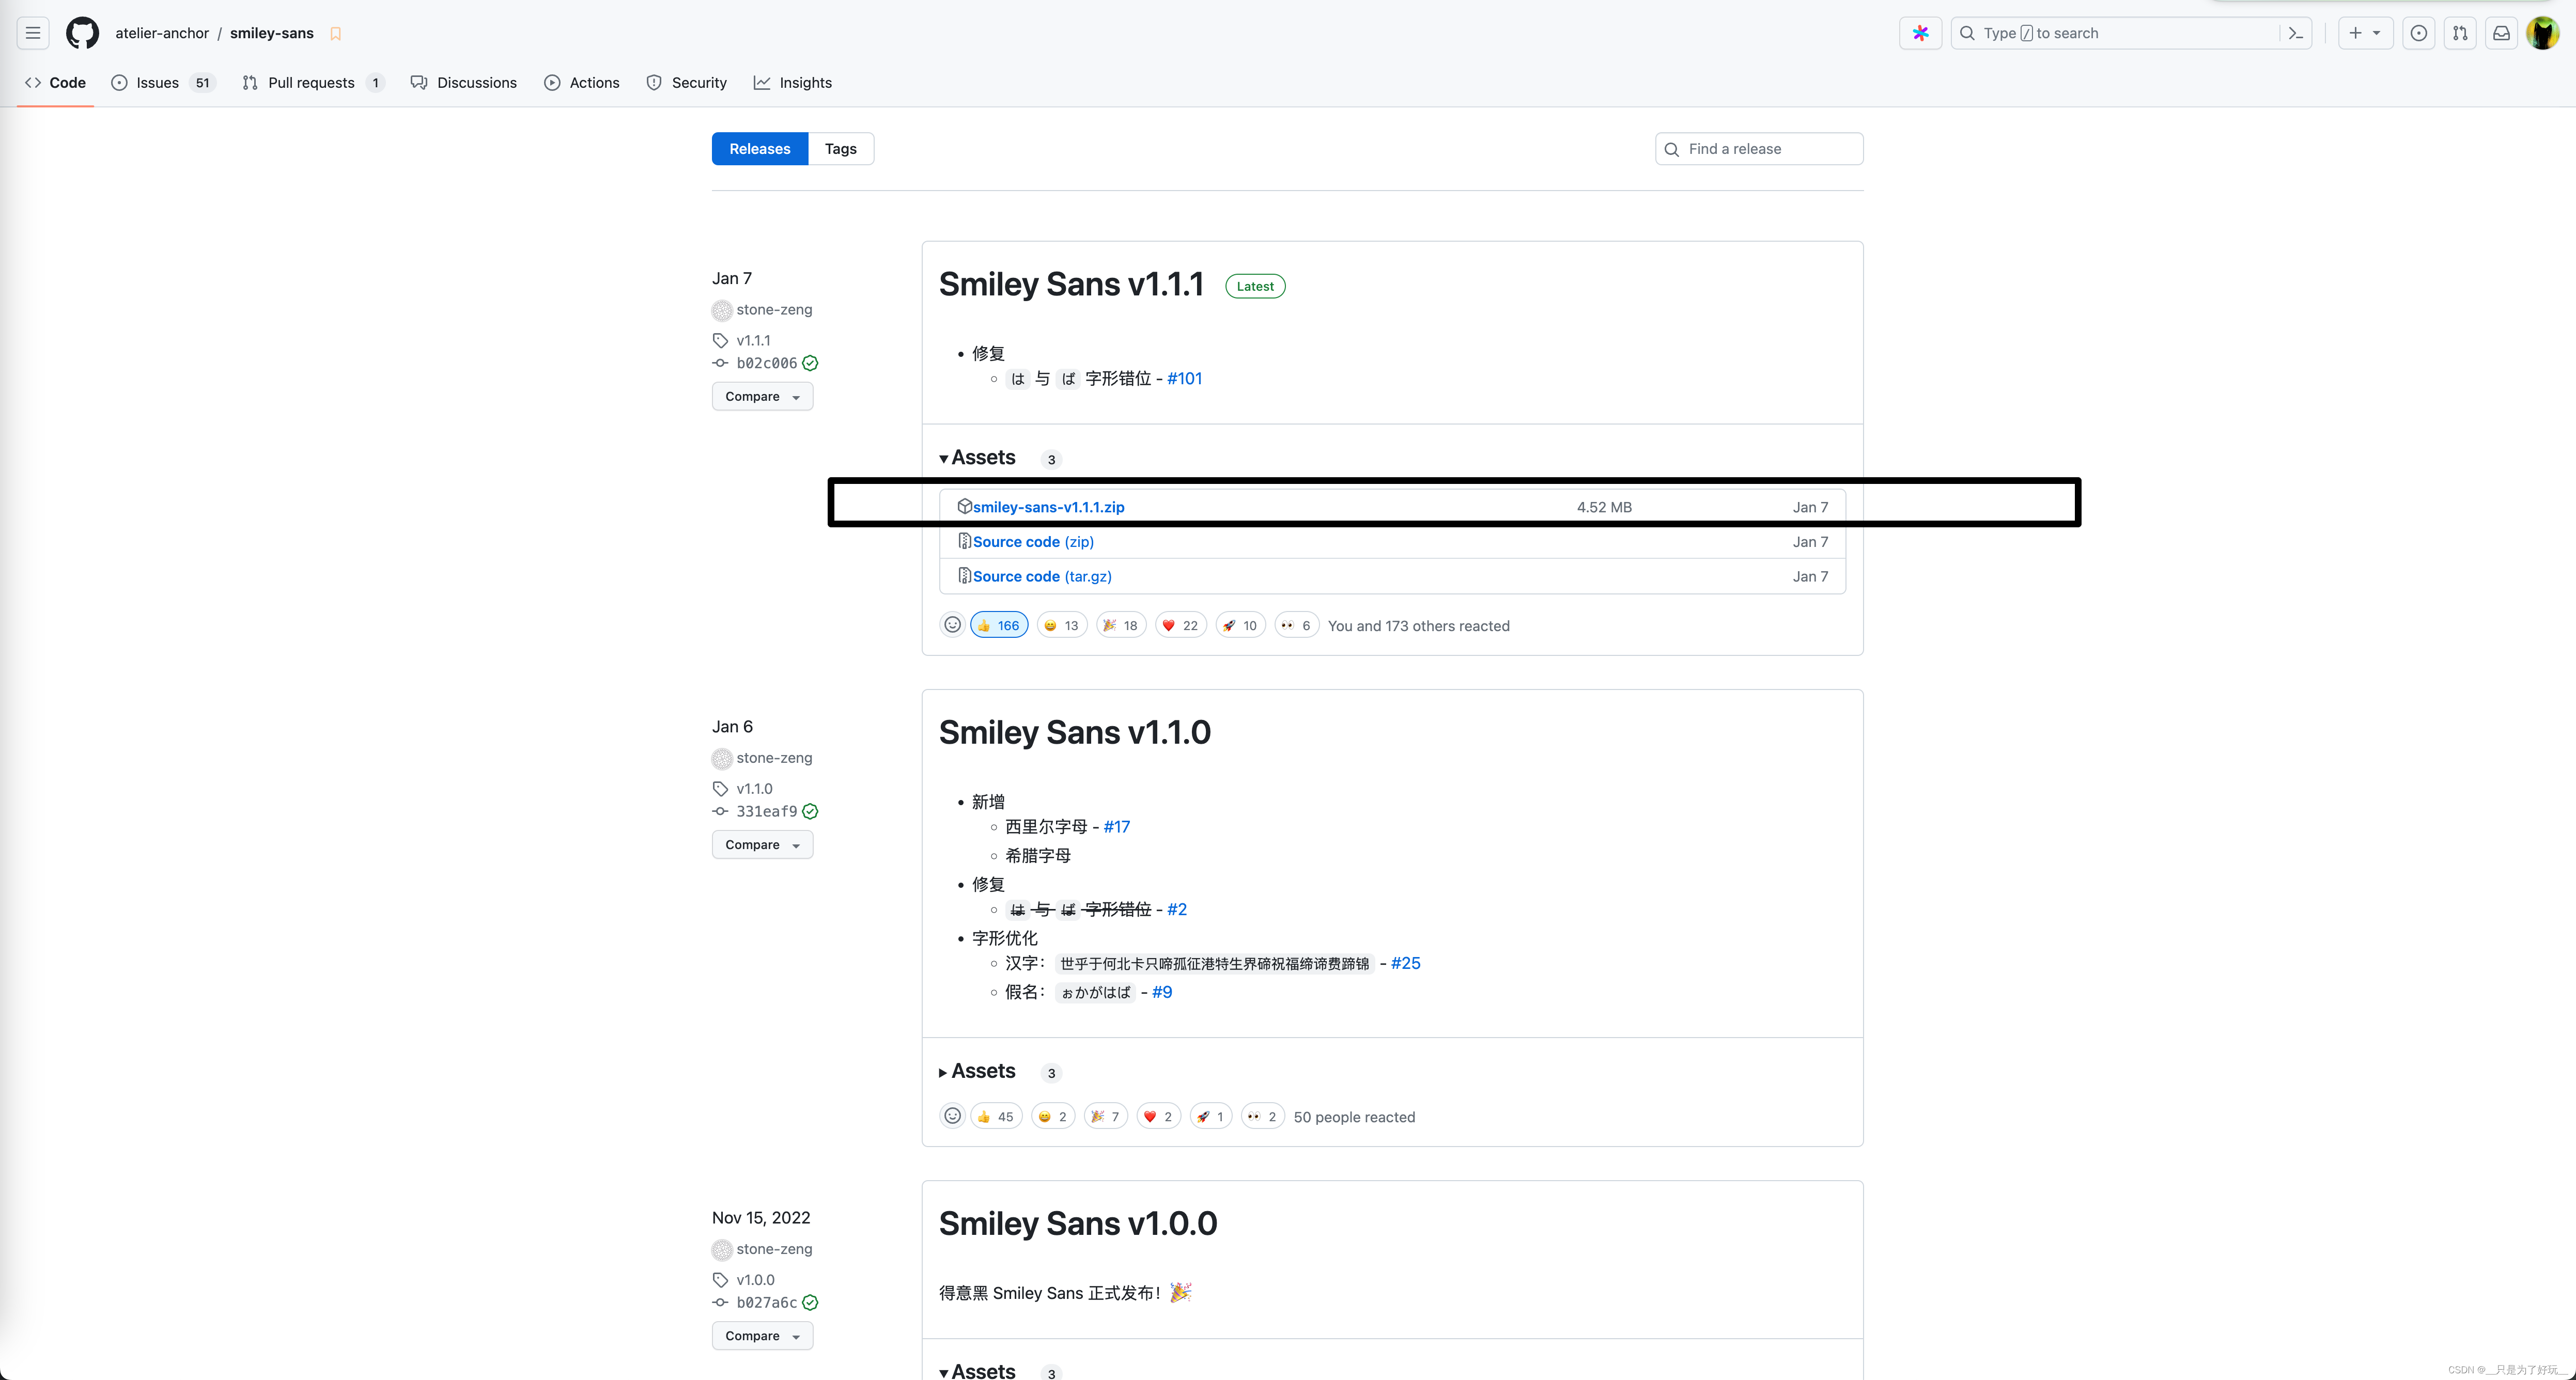The height and width of the screenshot is (1380, 2576).
Task: Go to the GitHub home logo
Action: pyautogui.click(x=82, y=33)
